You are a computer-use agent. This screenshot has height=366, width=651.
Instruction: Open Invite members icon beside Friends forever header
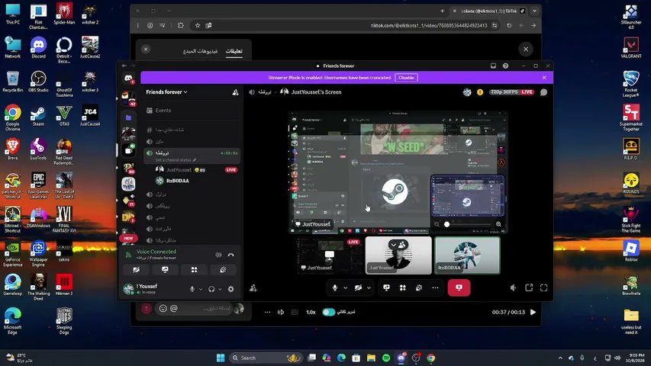[x=235, y=92]
